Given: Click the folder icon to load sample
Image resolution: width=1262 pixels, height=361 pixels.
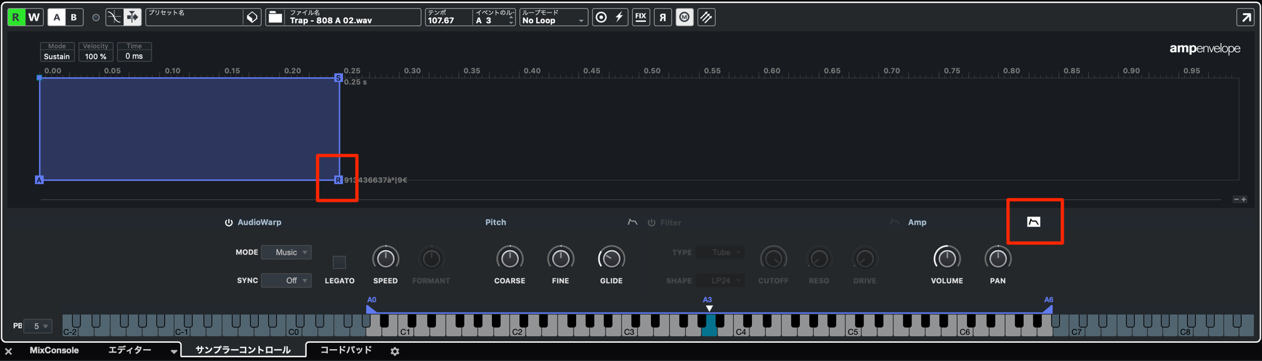Looking at the screenshot, I should pyautogui.click(x=275, y=17).
